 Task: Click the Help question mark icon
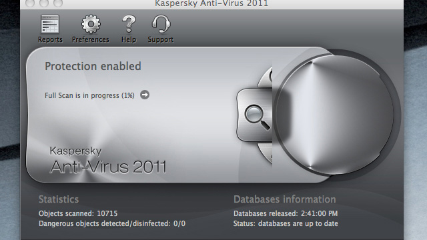(x=129, y=29)
